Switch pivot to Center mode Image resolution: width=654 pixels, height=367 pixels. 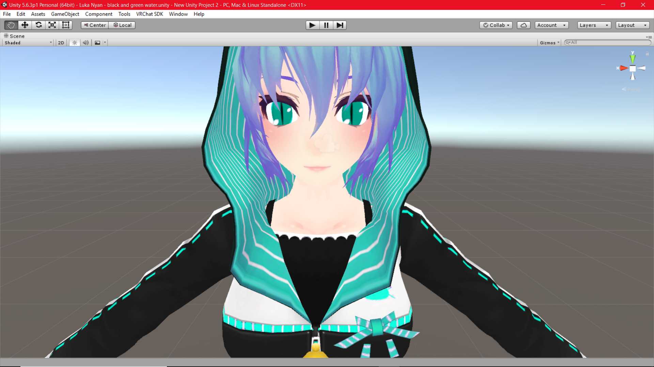click(94, 25)
